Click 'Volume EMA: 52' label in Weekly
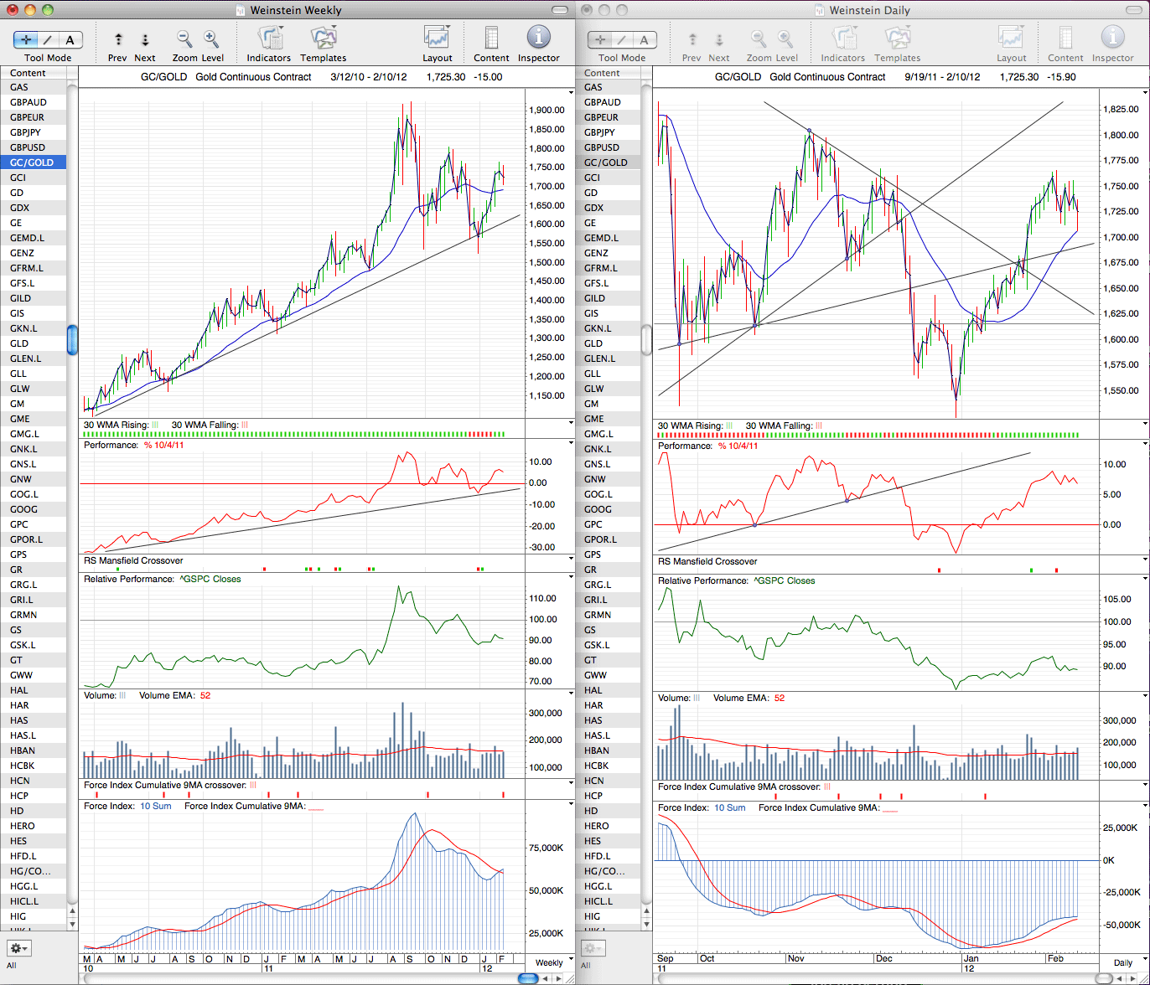This screenshot has height=985, width=1150. click(x=174, y=696)
